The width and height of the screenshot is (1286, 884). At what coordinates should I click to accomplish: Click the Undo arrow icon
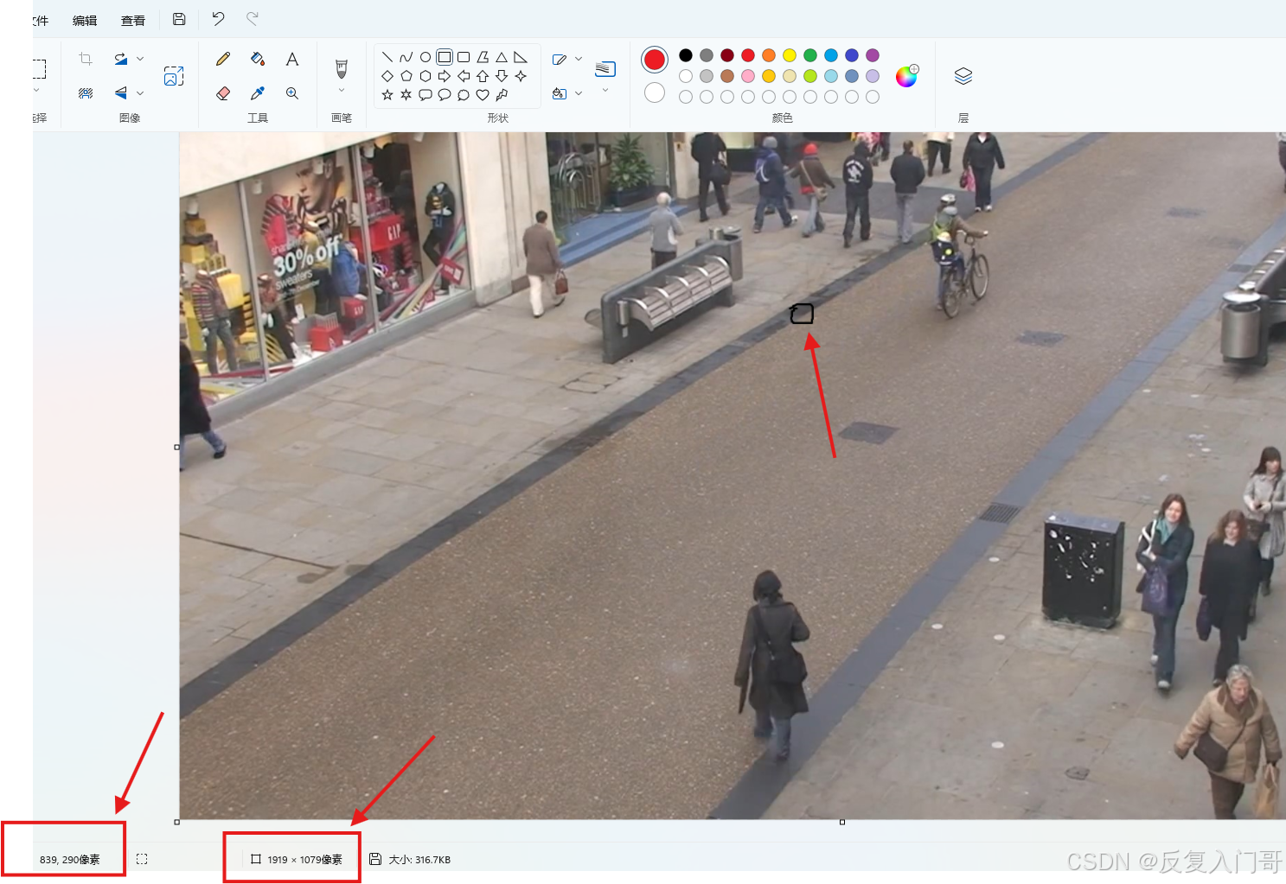pyautogui.click(x=218, y=19)
